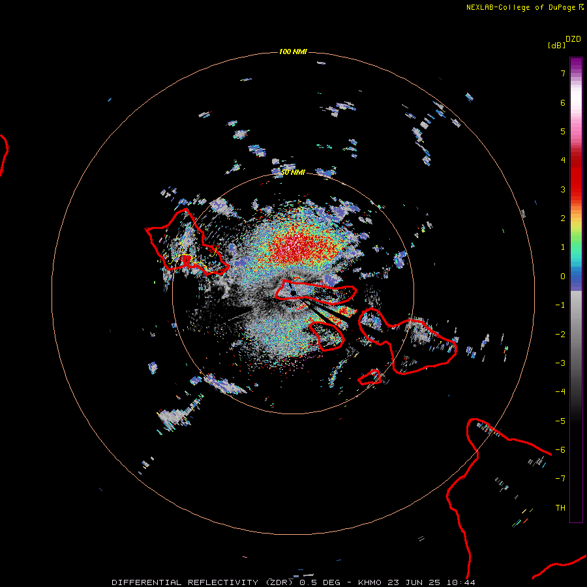587x587 pixels.
Task: Click the color scale value -2
Action: 560,335
